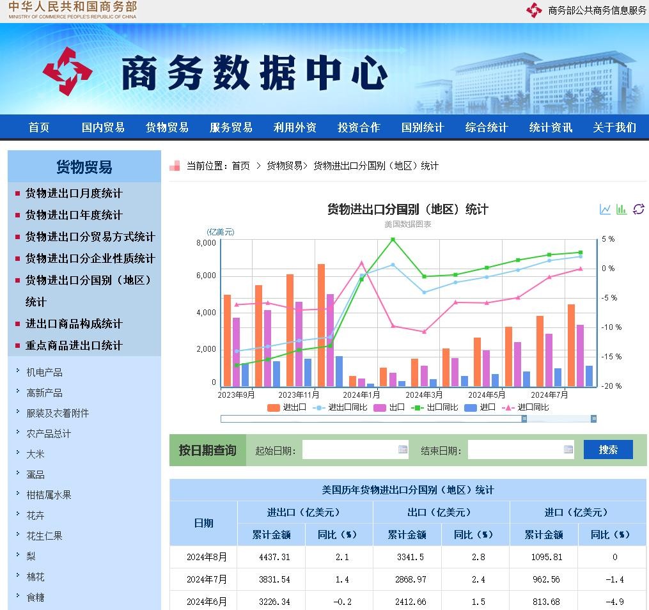Click the red Commerce Data Center logo
This screenshot has height=610, width=649.
(67, 71)
